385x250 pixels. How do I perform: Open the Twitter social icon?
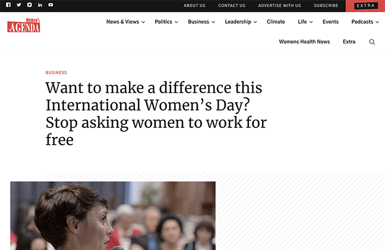pyautogui.click(x=19, y=5)
